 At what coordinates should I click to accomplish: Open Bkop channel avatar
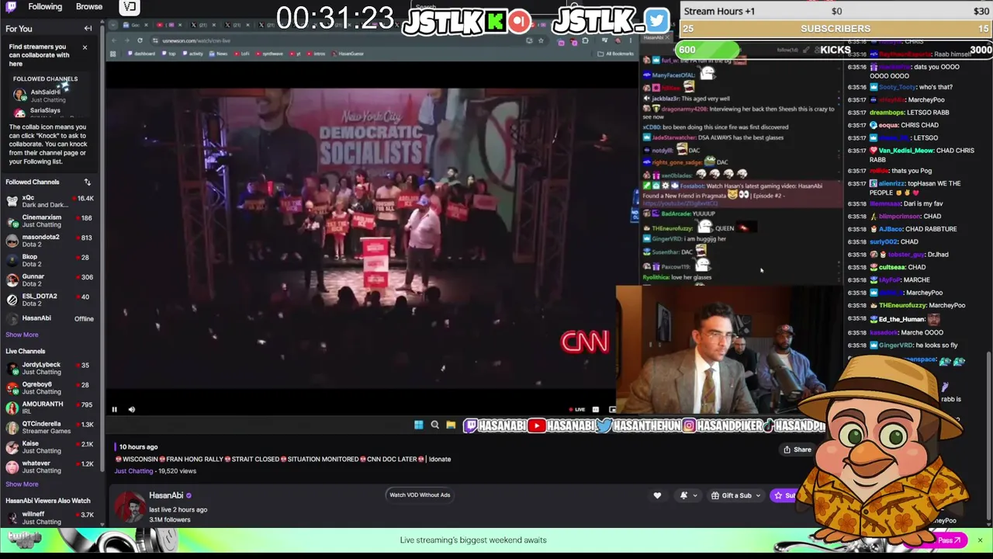[12, 260]
